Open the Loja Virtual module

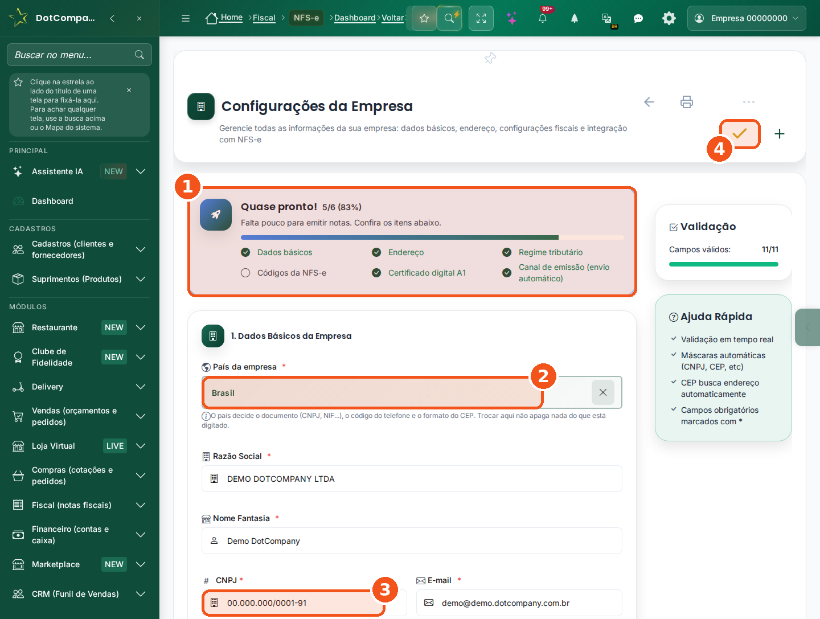80,446
